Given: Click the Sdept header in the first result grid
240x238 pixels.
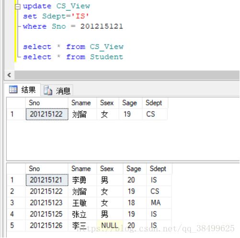Looking at the screenshot, I should (x=155, y=103).
